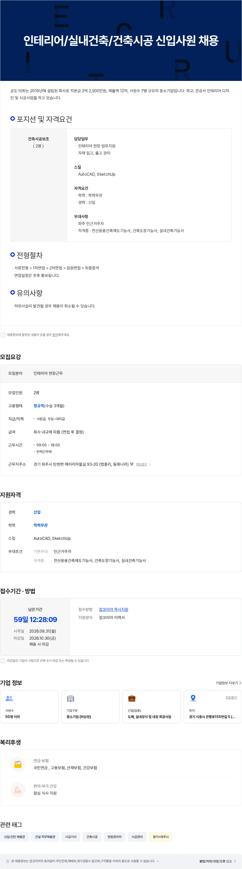Screen dimensions: 242x869
Task: Click the 잡코리아 이력서 application form text
Action: (x=112, y=618)
